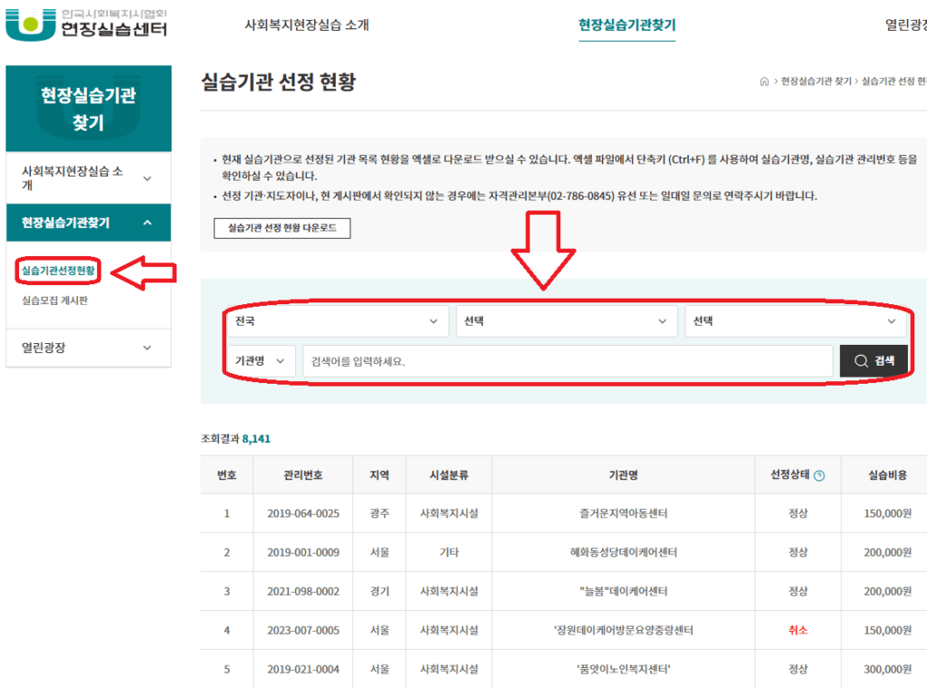927x688 pixels.
Task: Click the 검색 search button
Action: tap(874, 360)
